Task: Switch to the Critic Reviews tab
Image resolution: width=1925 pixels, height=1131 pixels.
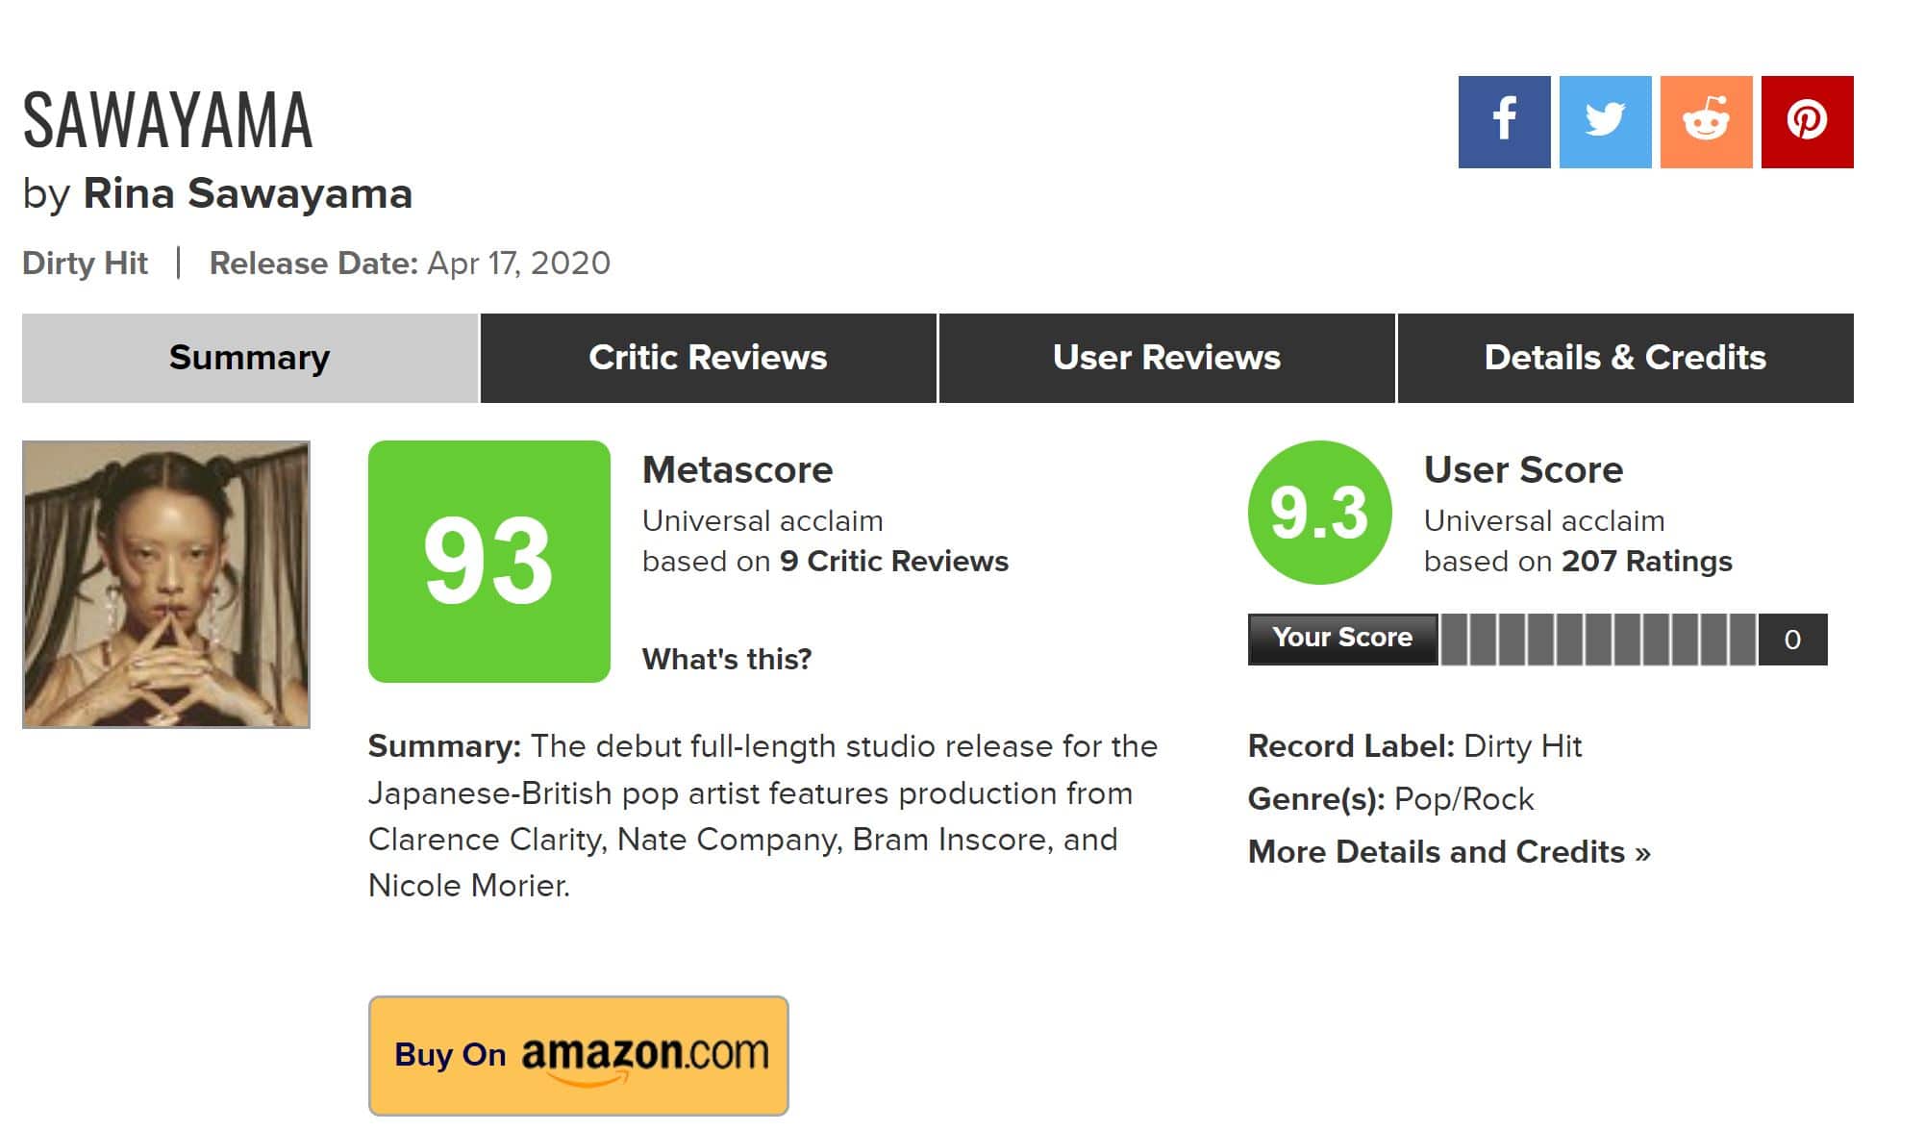Action: click(x=708, y=358)
